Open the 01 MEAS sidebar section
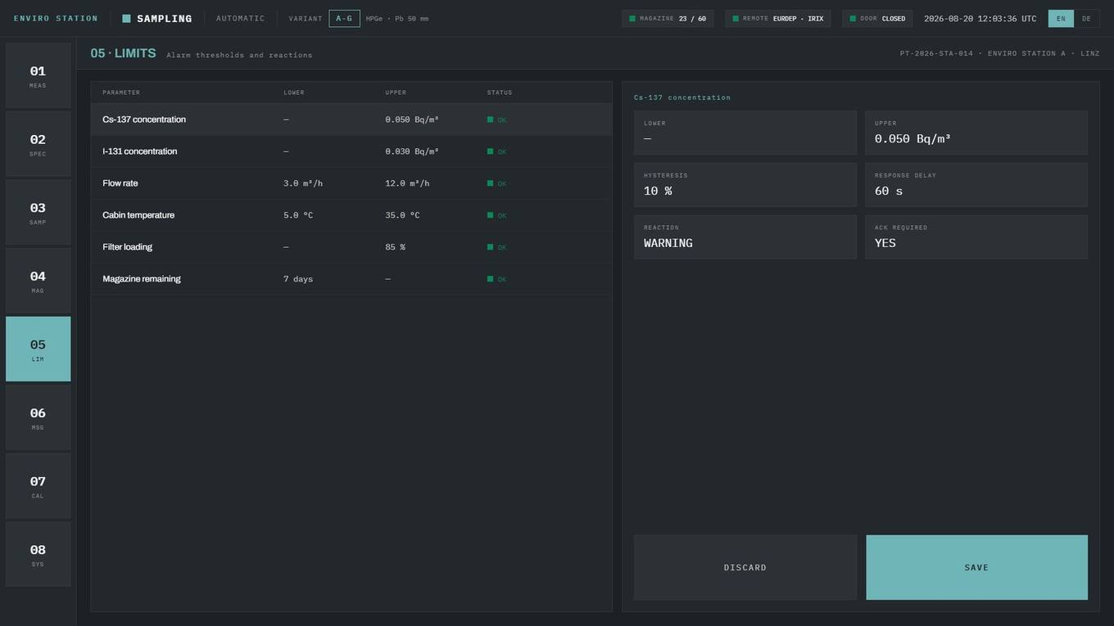The height and width of the screenshot is (626, 1114). point(38,75)
